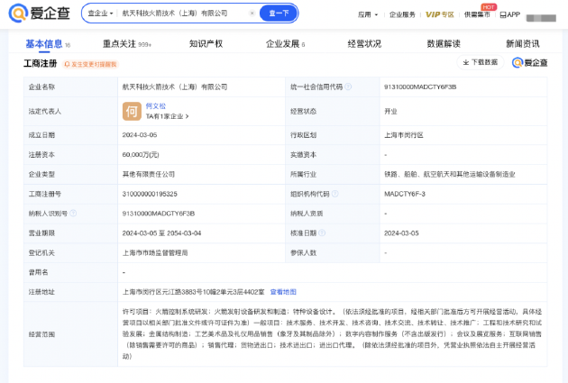Expand the 应用 menu in the header

(x=368, y=14)
